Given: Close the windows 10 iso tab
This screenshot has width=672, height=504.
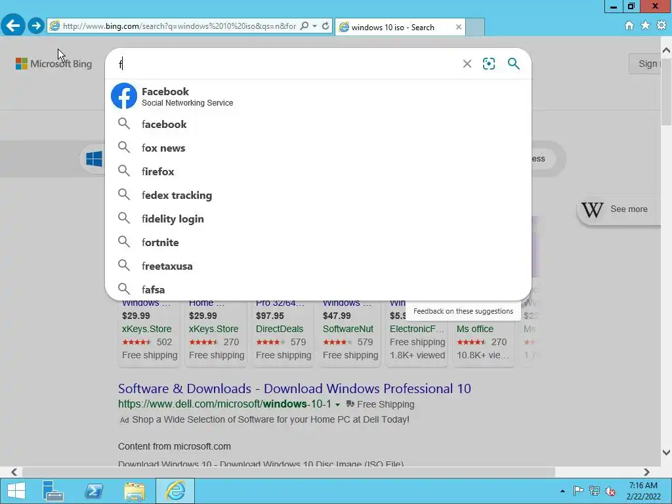Looking at the screenshot, I should [459, 27].
